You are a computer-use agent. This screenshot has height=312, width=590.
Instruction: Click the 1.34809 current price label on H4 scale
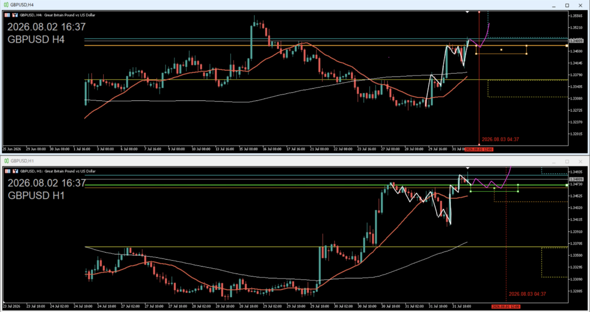(576, 41)
